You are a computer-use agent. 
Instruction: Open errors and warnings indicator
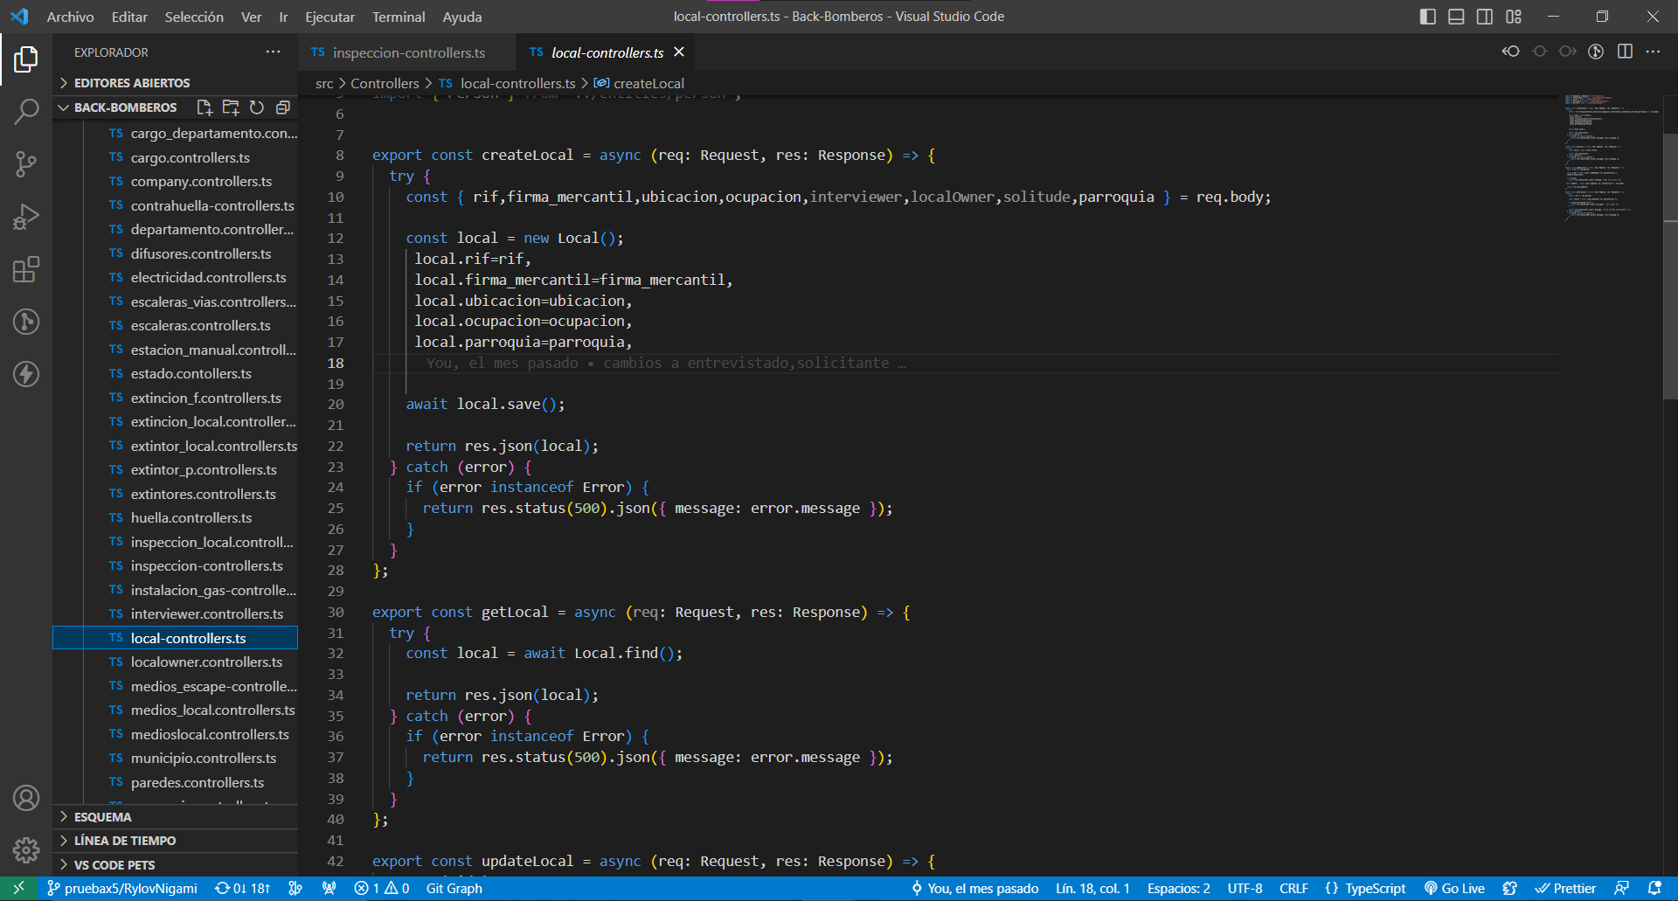pyautogui.click(x=382, y=889)
